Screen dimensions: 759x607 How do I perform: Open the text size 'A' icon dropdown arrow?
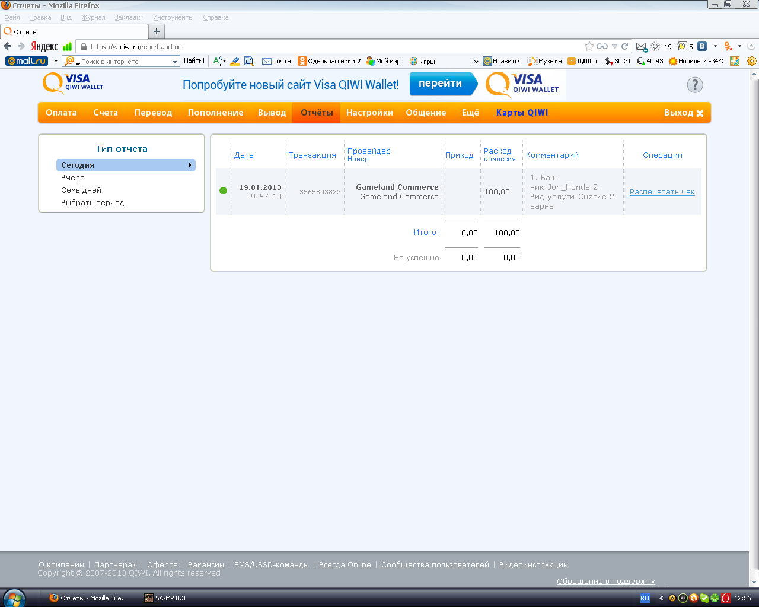point(225,61)
